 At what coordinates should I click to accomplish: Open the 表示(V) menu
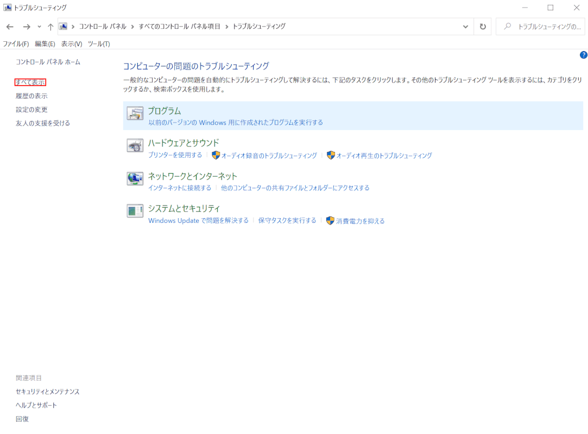[x=72, y=44]
